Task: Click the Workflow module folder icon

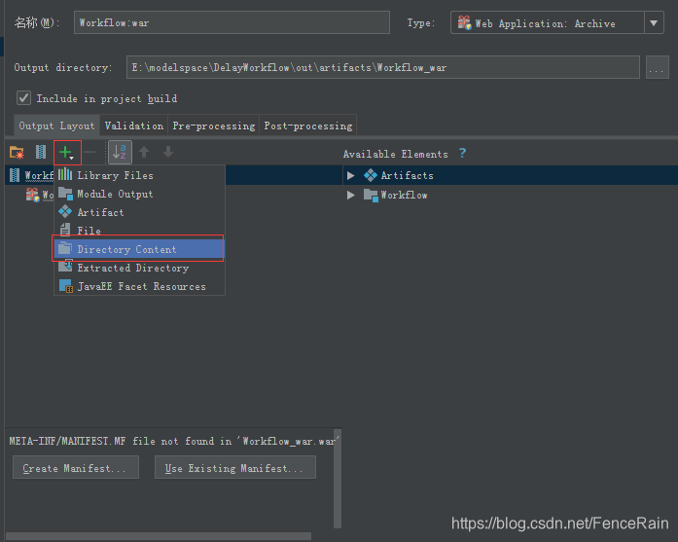Action: [371, 195]
